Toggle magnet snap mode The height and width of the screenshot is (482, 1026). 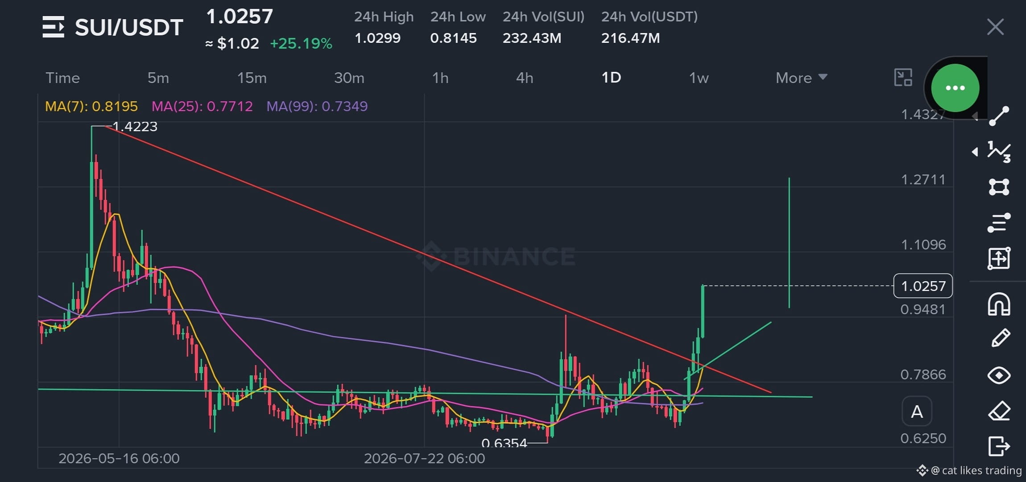[x=999, y=304]
